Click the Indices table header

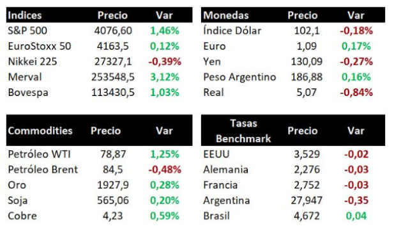(x=25, y=15)
